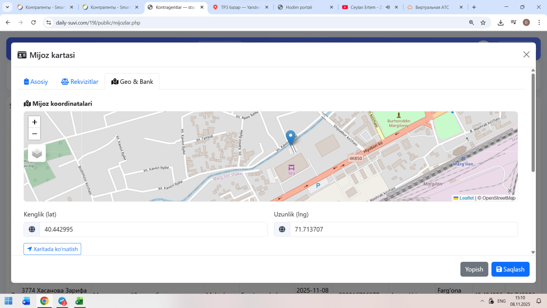Click the blue location marker on the map
547x308 pixels.
(x=291, y=139)
